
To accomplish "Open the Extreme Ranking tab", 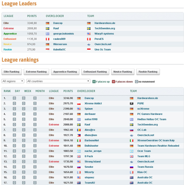I will [36, 72].
